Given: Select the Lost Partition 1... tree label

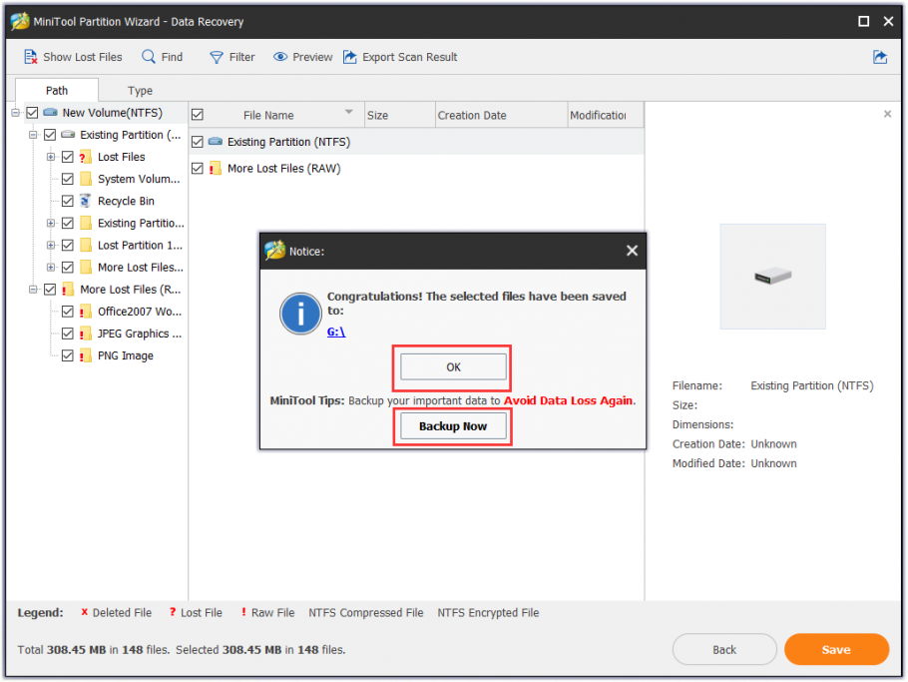Looking at the screenshot, I should [x=140, y=245].
